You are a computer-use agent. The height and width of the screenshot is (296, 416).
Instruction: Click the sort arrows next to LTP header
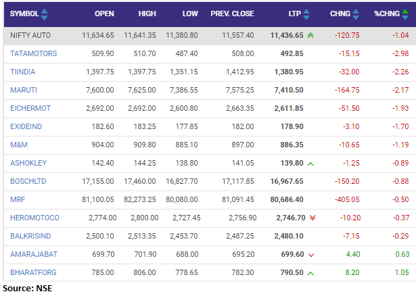pos(307,14)
